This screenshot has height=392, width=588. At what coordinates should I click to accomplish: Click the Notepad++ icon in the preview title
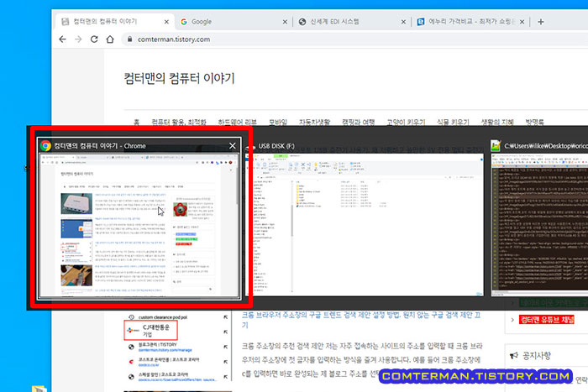[496, 146]
